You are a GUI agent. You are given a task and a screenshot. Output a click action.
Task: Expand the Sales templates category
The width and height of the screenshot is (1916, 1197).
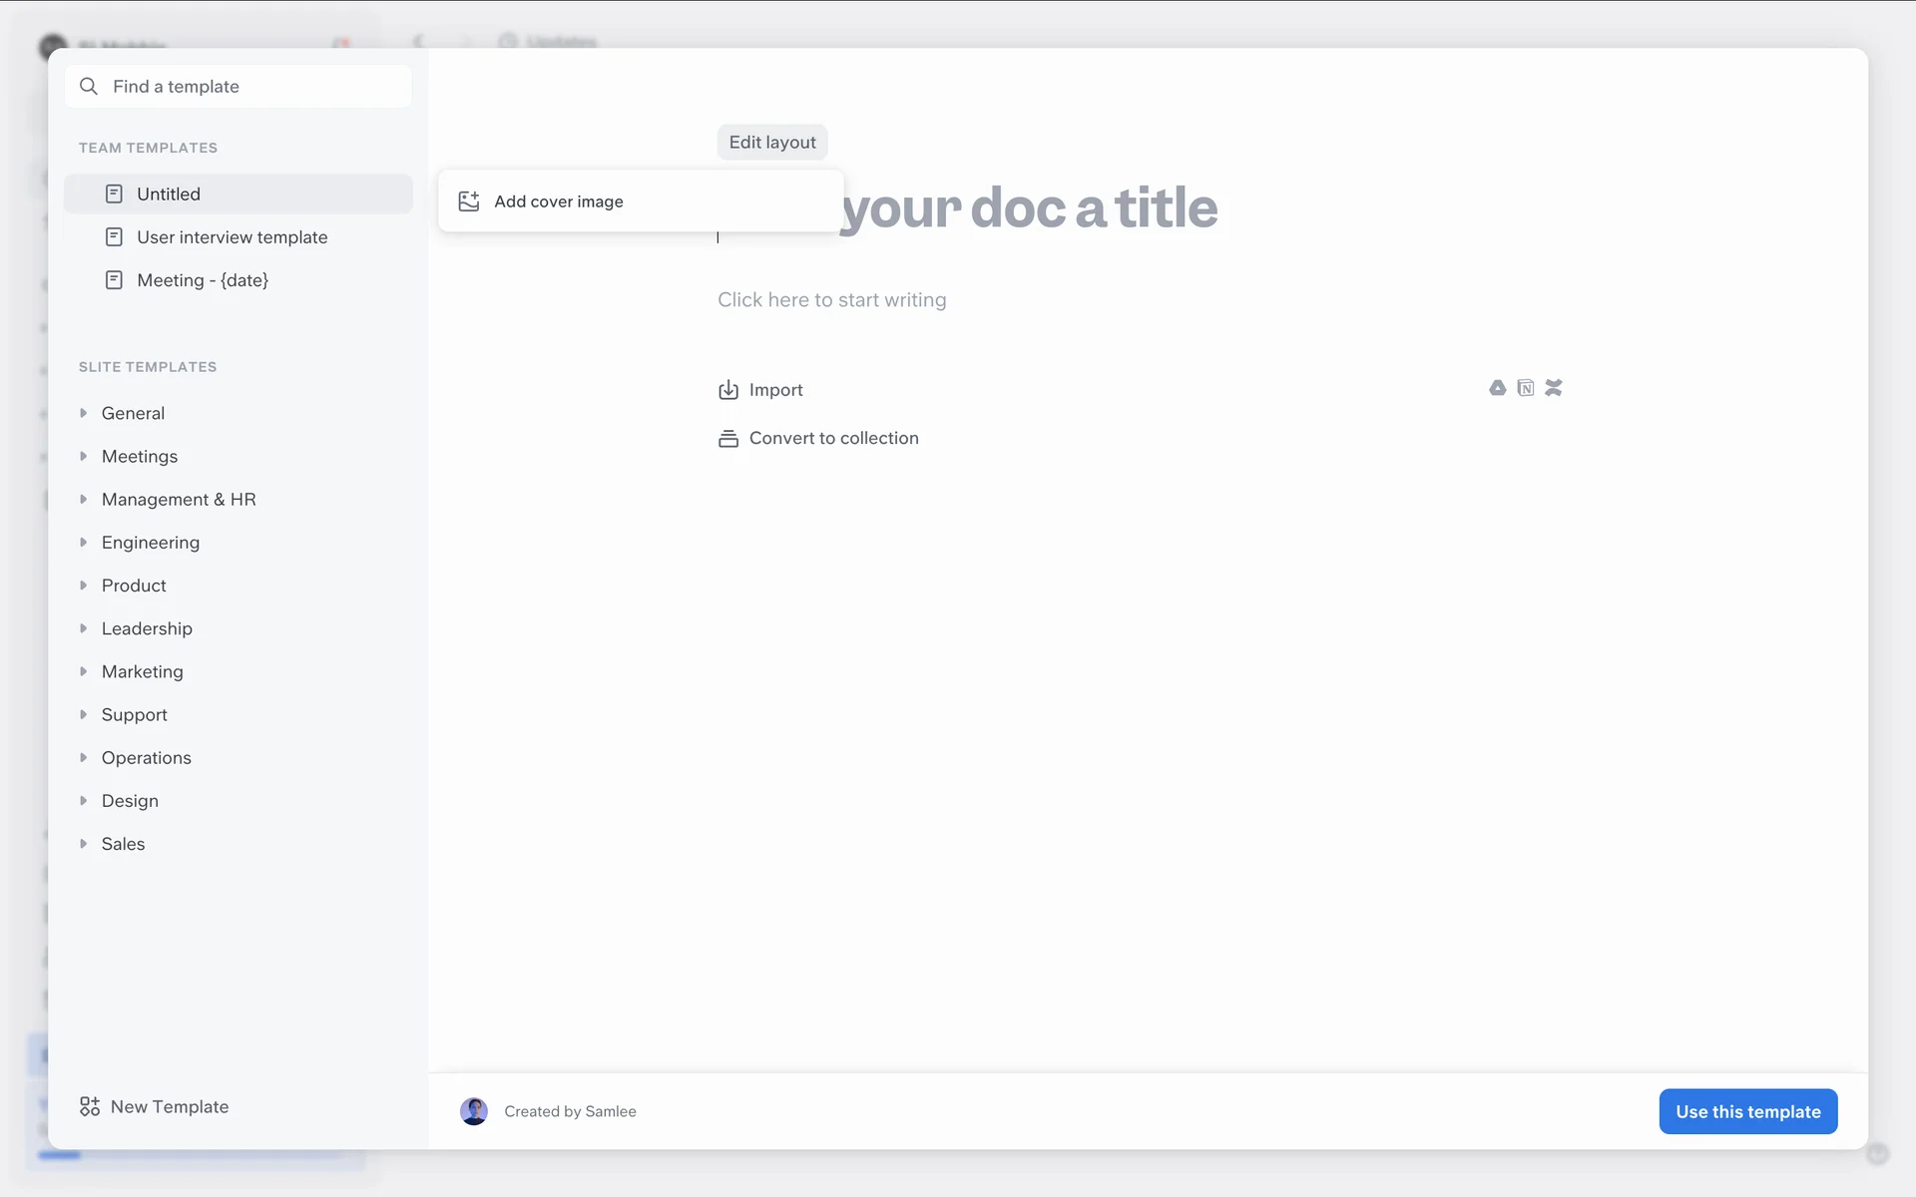(x=84, y=844)
